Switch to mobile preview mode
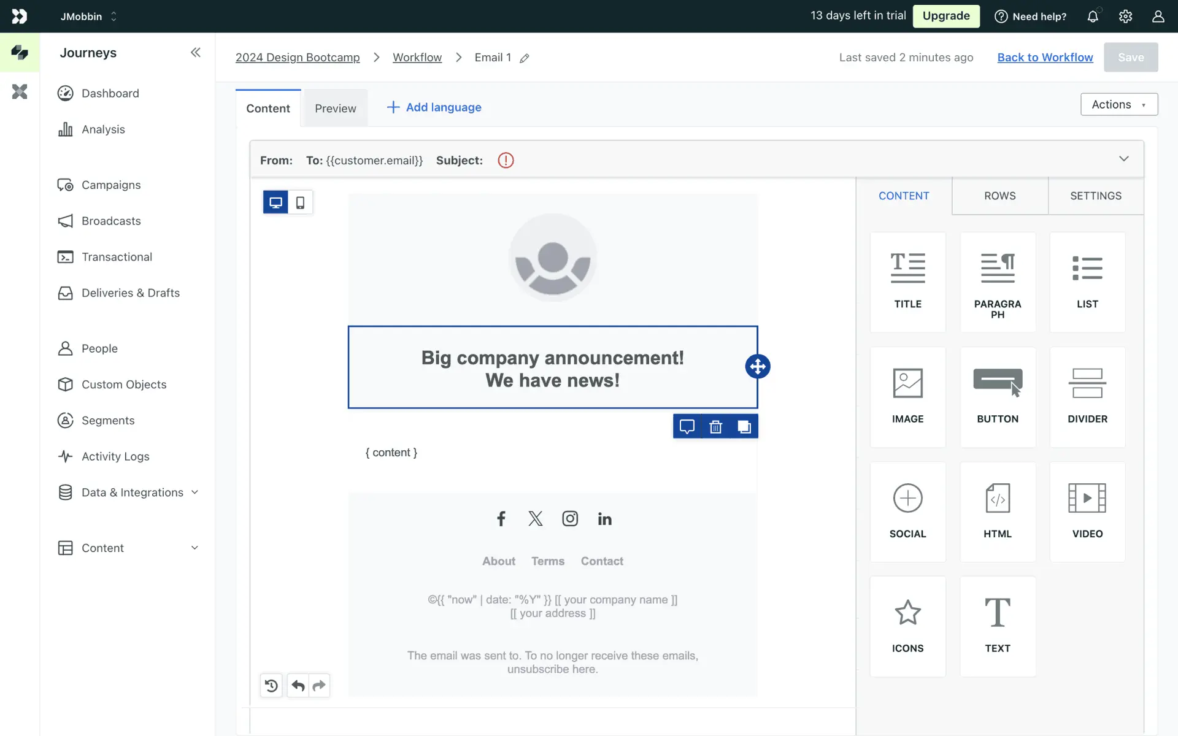The image size is (1178, 736). coord(300,202)
